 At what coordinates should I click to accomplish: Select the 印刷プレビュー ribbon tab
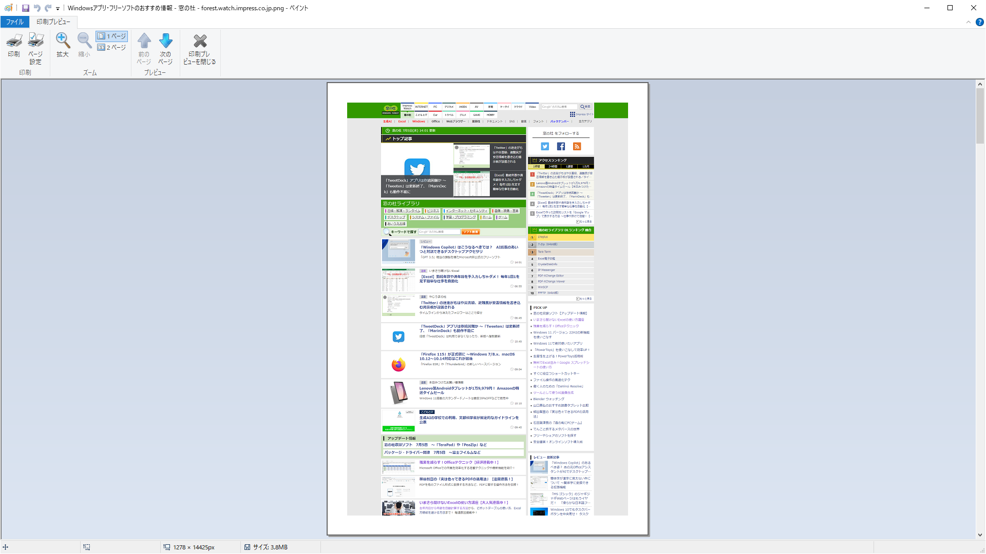pyautogui.click(x=53, y=22)
